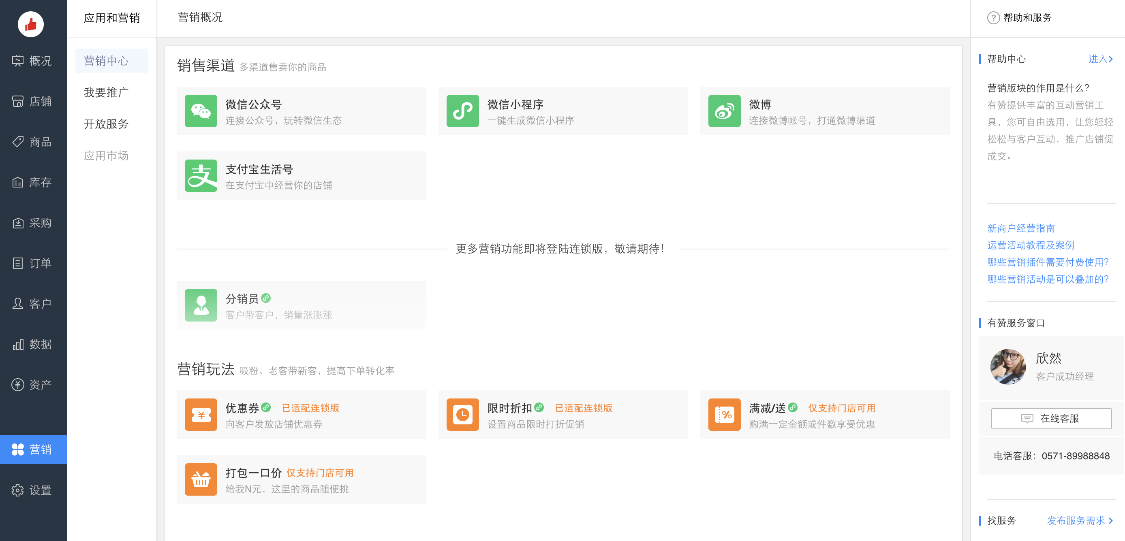Open the 运营活动教程及案例 link
This screenshot has width=1125, height=541.
[1030, 245]
